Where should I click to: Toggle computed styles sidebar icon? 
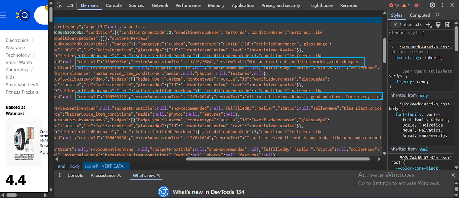click(x=448, y=25)
